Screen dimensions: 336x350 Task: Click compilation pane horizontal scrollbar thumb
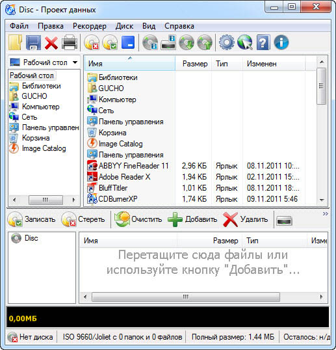point(186,297)
